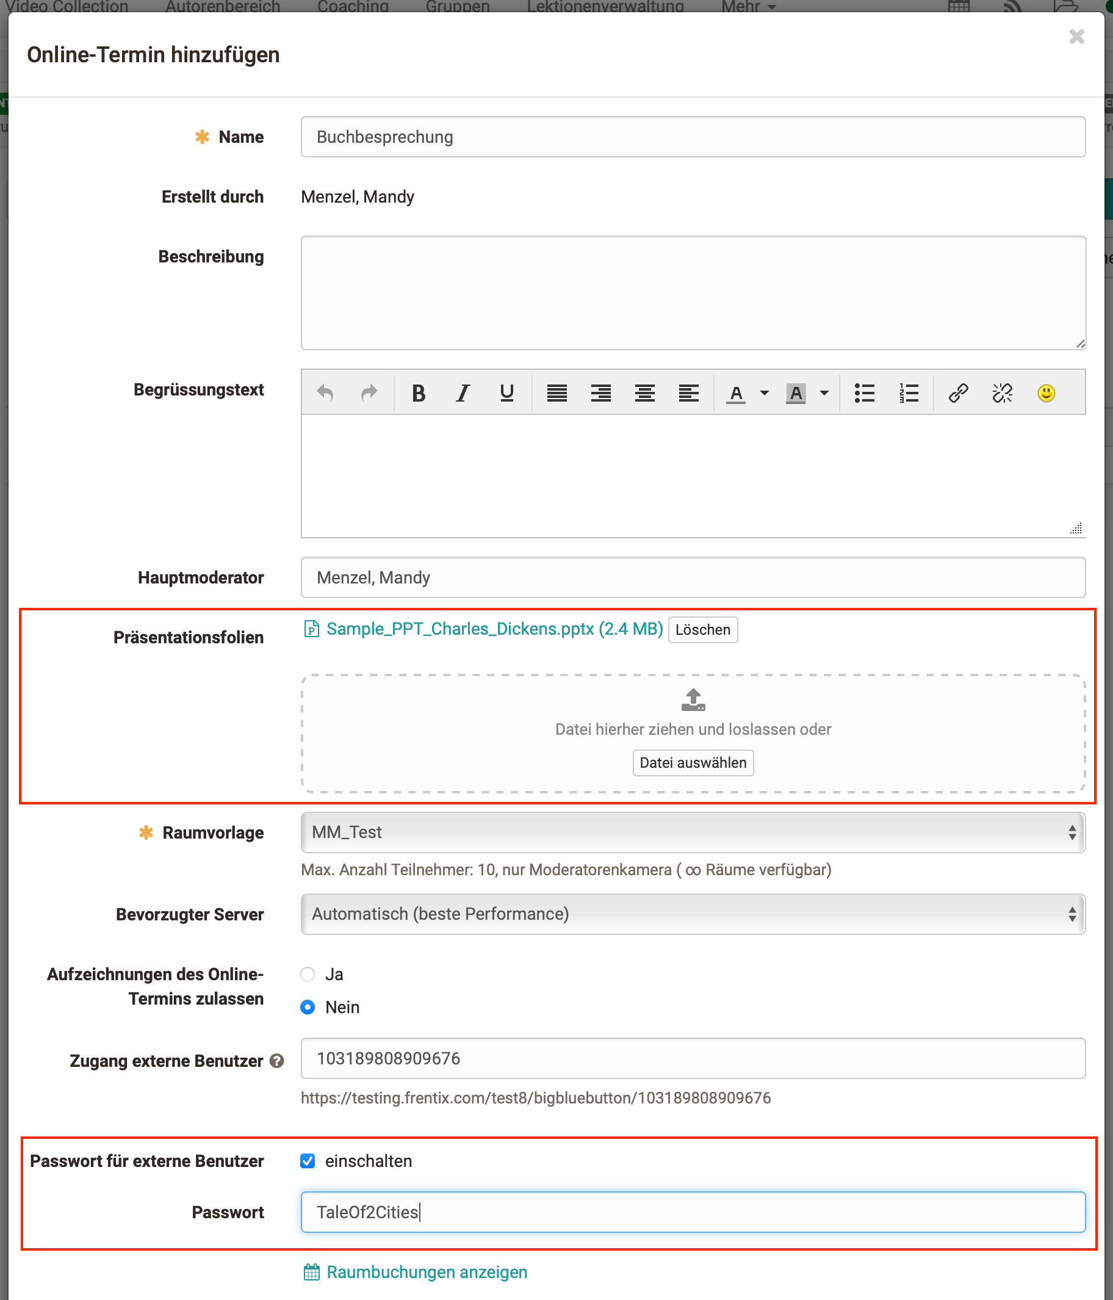Click the Beschreibung textarea resize handle
This screenshot has width=1113, height=1300.
click(1080, 343)
